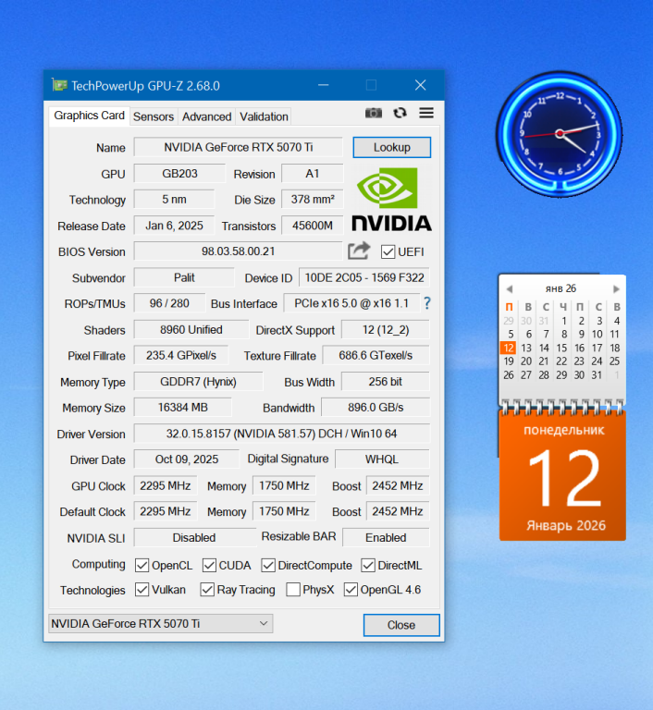Click the Default Clock Boost value 2452 MHz
Screen dimensions: 653x710
pos(398,511)
